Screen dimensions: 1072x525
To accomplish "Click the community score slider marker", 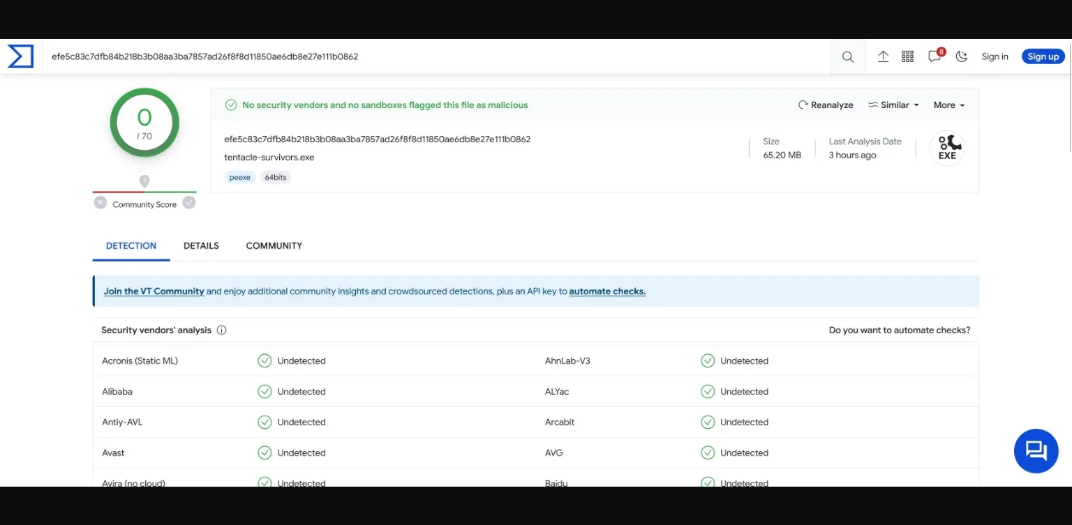I will coord(144,181).
